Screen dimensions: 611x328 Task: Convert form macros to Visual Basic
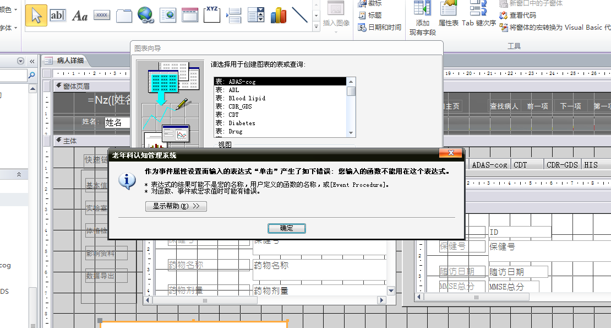pyautogui.click(x=555, y=28)
